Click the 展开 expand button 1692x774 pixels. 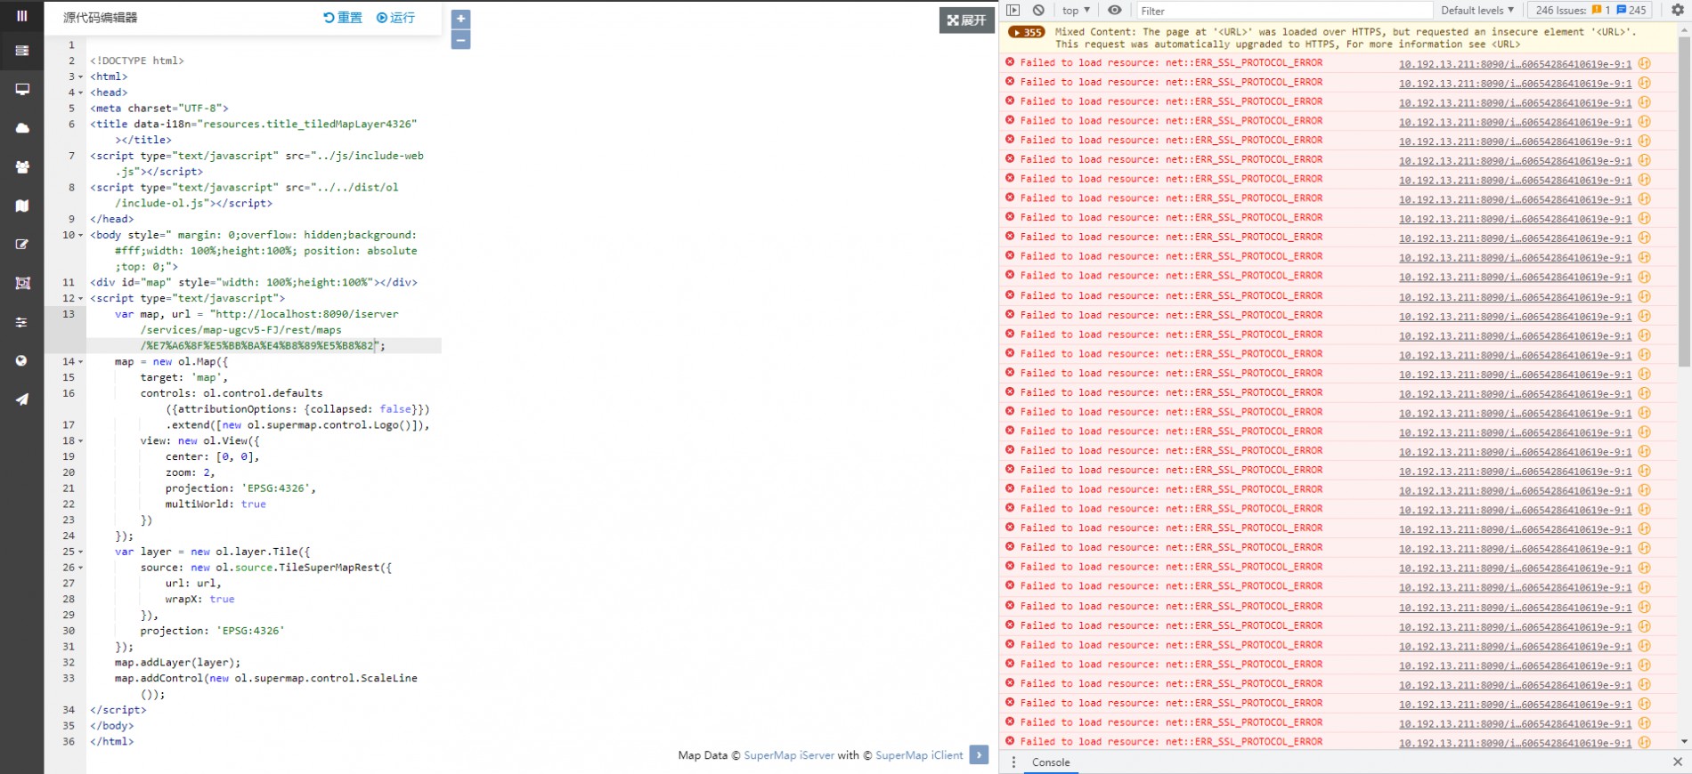(x=967, y=20)
